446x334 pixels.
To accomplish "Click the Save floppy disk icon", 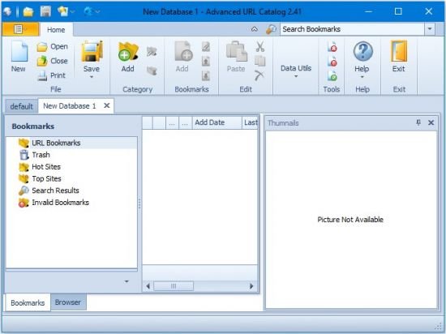I will click(x=92, y=51).
